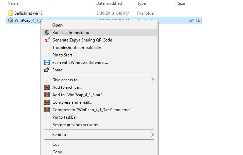Choose Pin to Start
Image resolution: width=243 pixels, height=155 pixels.
coord(62,55)
